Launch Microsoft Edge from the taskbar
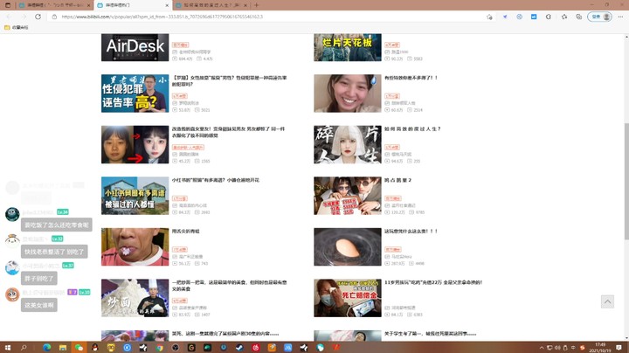 [47, 348]
